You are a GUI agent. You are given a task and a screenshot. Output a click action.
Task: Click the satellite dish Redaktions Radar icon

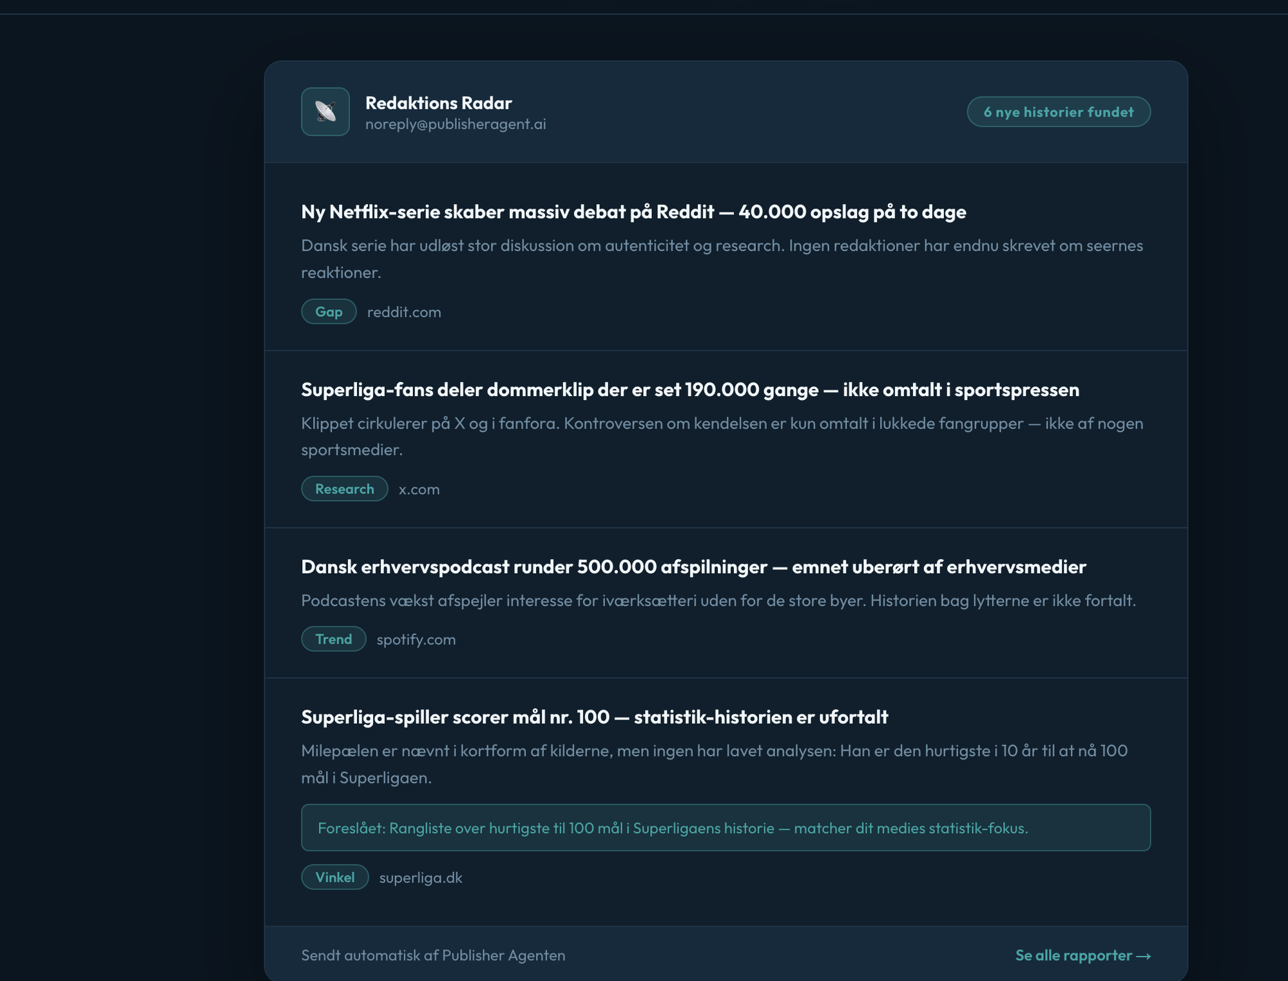tap(325, 111)
